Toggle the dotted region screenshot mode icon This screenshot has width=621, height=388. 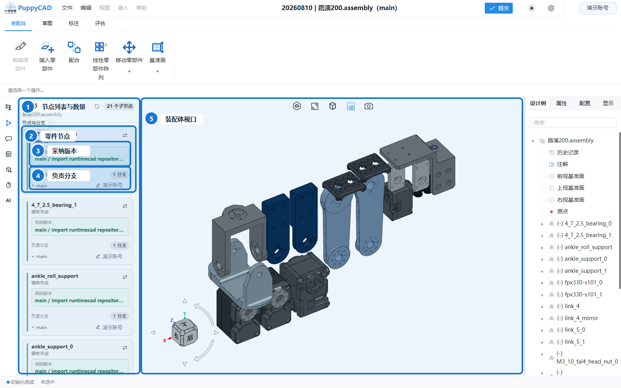point(351,106)
